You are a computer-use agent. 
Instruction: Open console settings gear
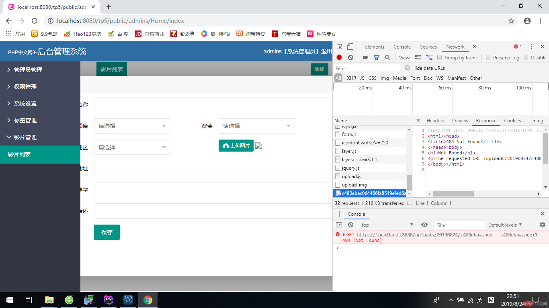pos(543,225)
